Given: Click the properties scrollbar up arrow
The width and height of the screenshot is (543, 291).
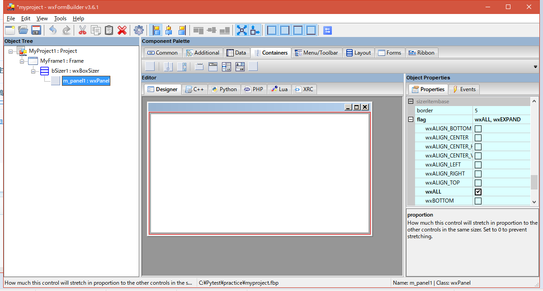Looking at the screenshot, I should click(x=534, y=101).
